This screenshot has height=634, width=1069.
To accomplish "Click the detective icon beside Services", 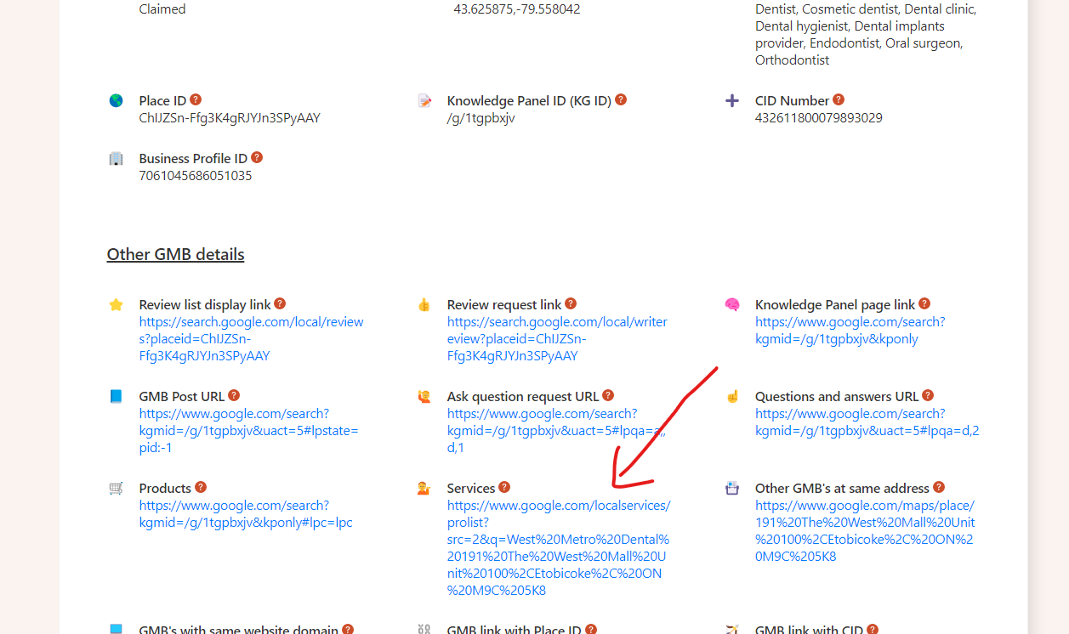I will (x=424, y=488).
